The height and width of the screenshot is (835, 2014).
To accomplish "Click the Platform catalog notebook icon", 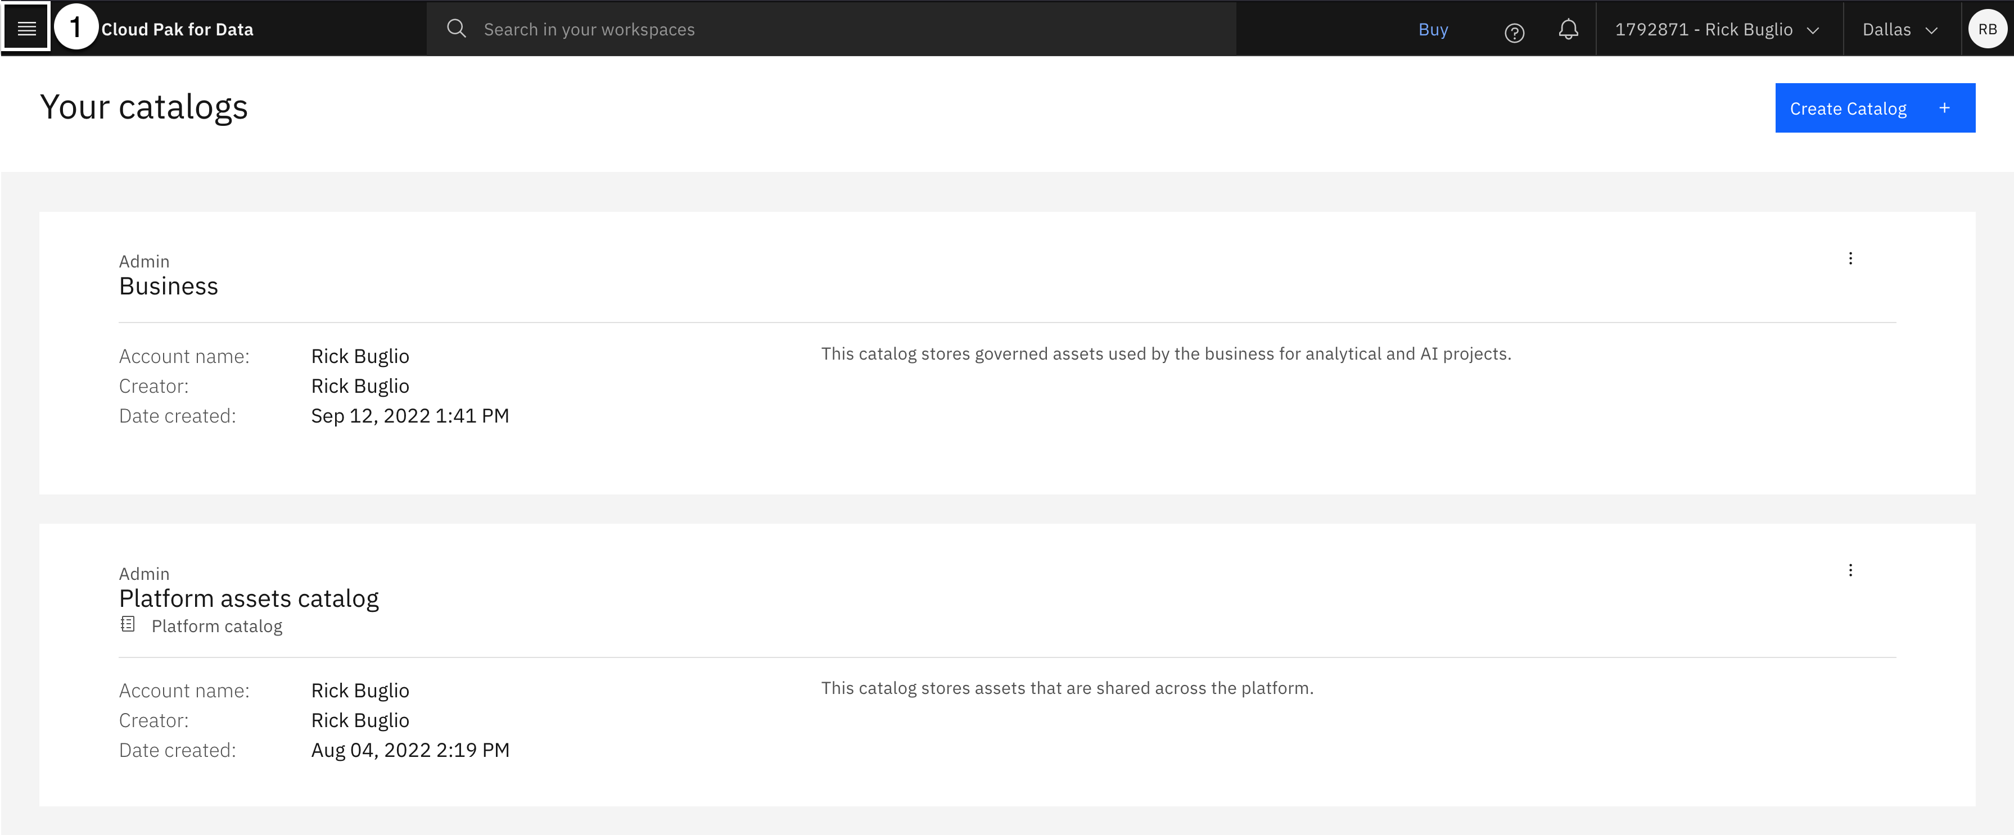I will click(x=128, y=624).
